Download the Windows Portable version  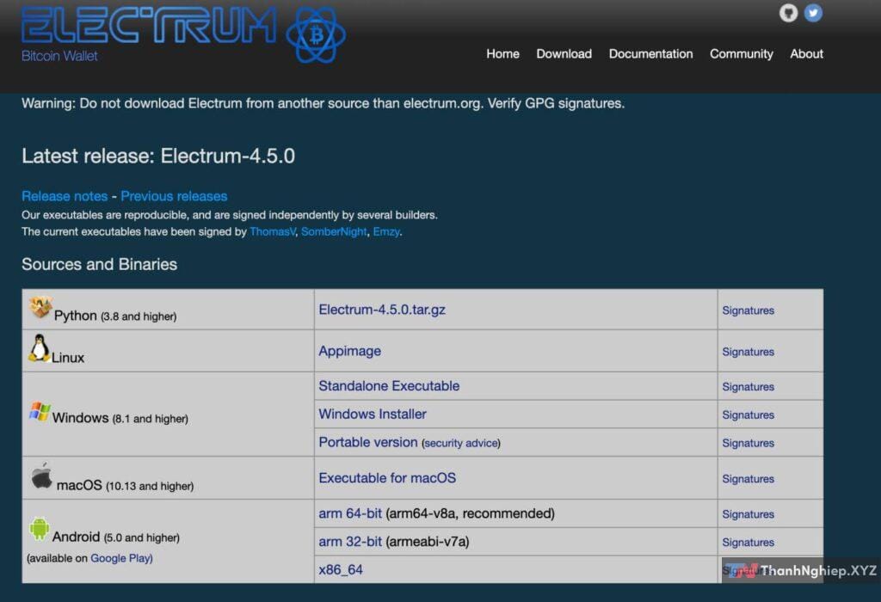pyautogui.click(x=368, y=442)
